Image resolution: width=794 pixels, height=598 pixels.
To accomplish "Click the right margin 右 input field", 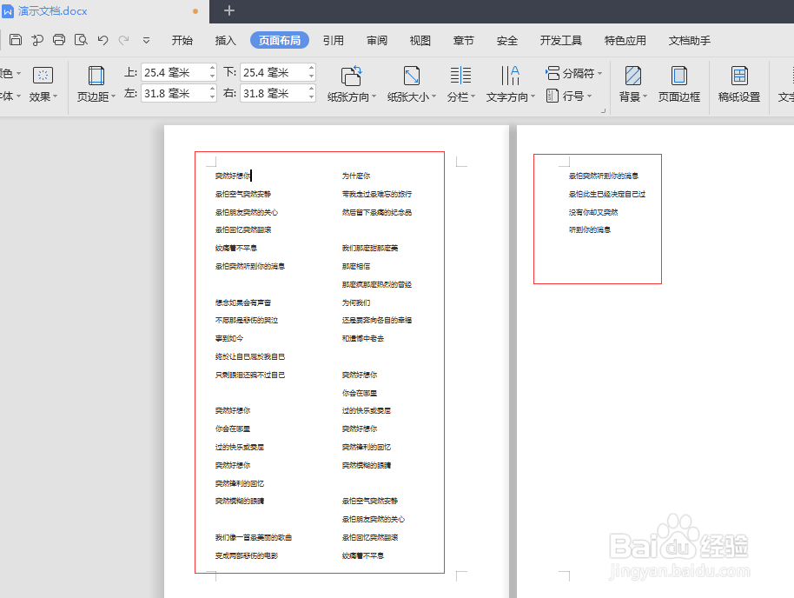I will click(x=273, y=93).
